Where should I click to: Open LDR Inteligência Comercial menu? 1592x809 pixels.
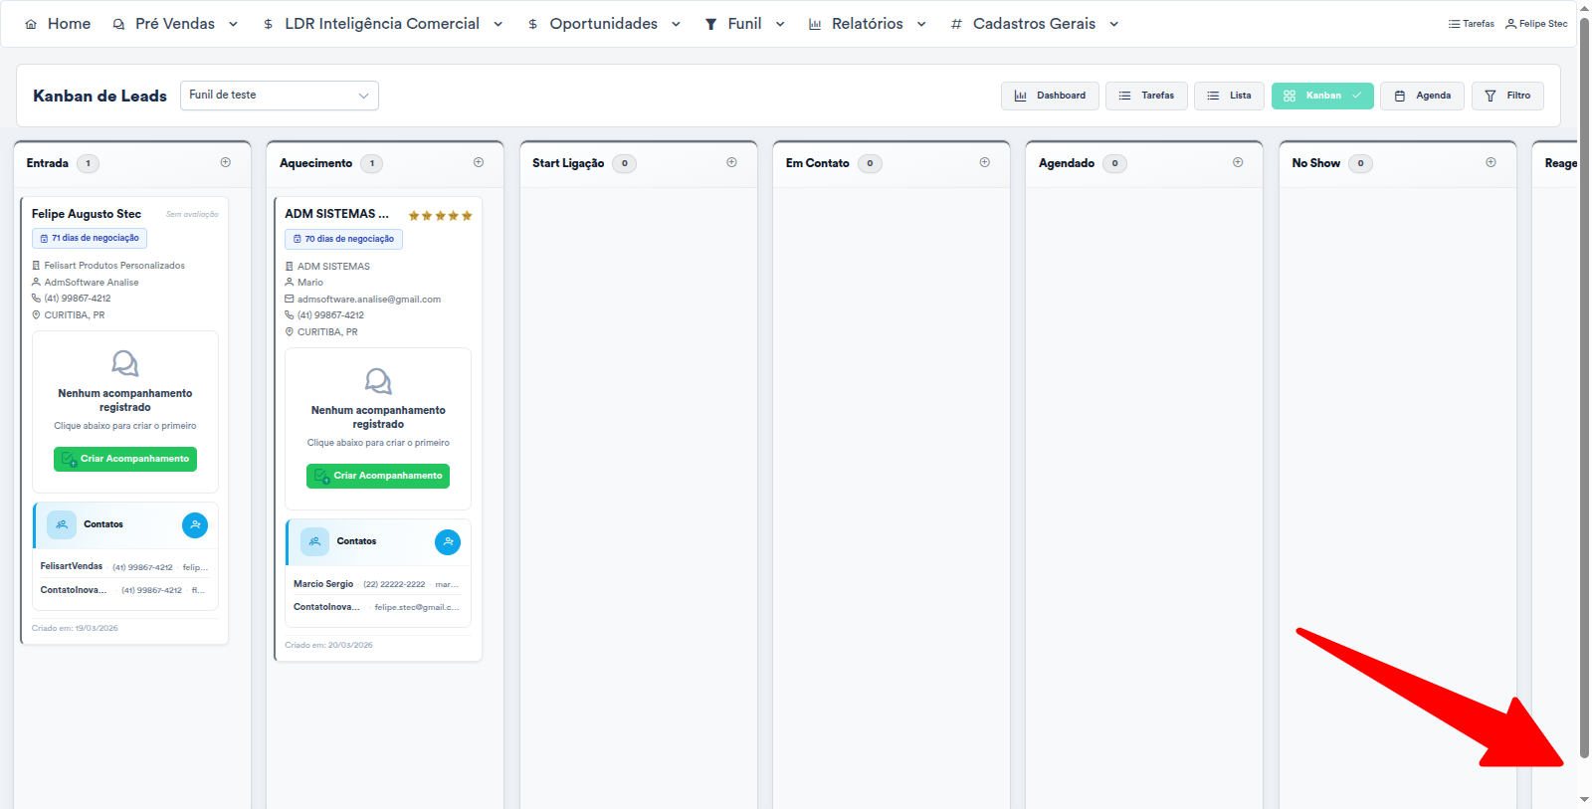click(382, 24)
